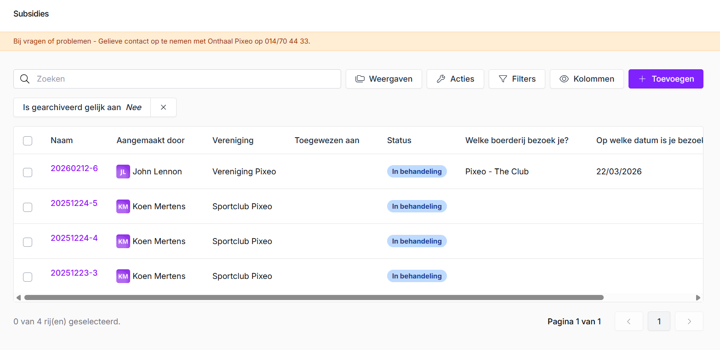The image size is (720, 350).
Task: Select the checkbox for row 20260212-6
Action: tap(28, 172)
